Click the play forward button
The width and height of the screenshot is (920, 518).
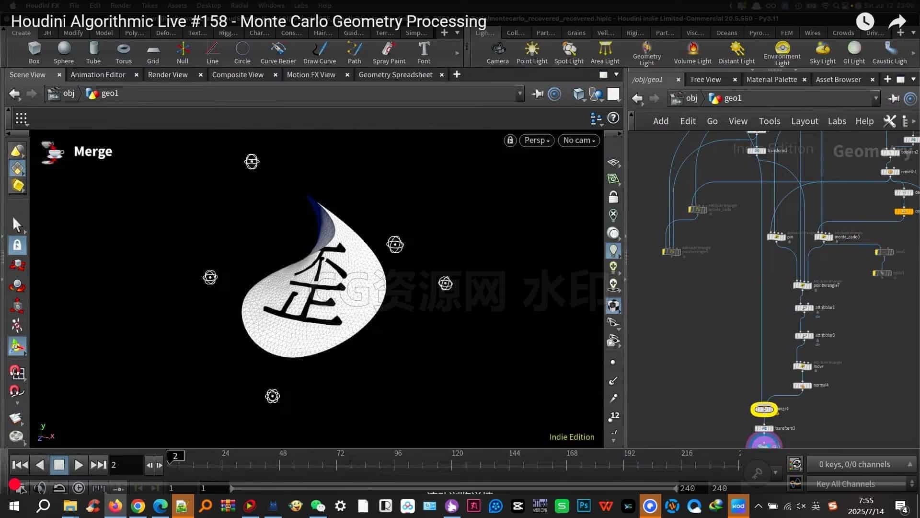79,465
